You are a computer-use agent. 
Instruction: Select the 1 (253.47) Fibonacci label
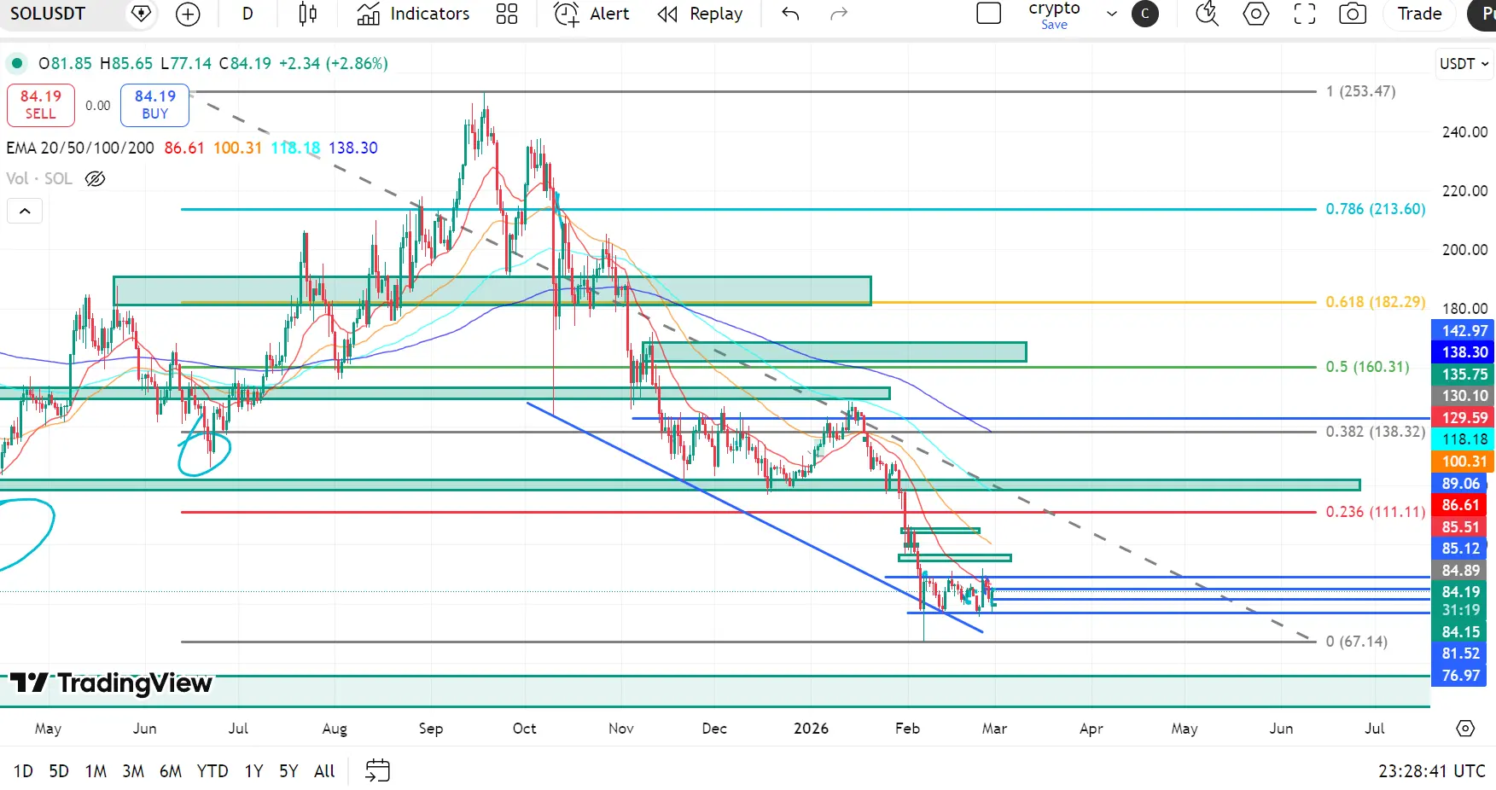point(1361,91)
